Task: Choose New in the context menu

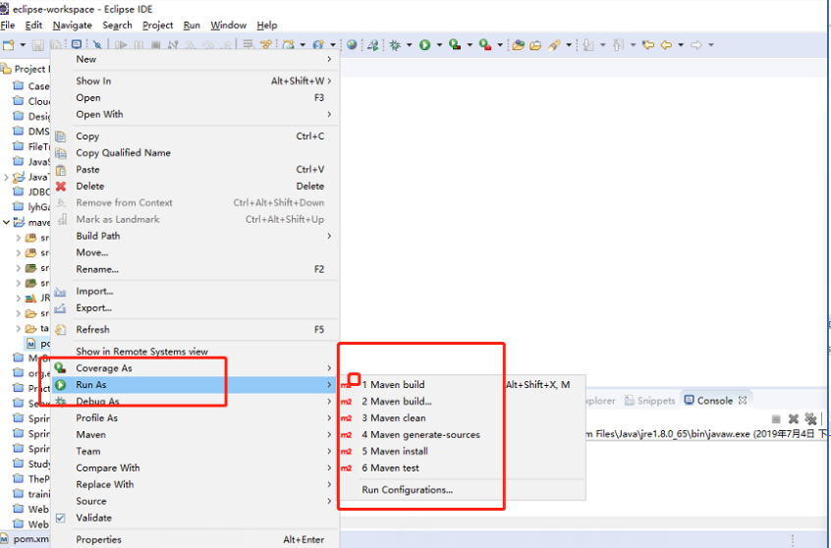Action: 195,59
